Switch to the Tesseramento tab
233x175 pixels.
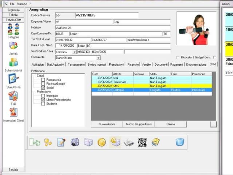[76, 65]
